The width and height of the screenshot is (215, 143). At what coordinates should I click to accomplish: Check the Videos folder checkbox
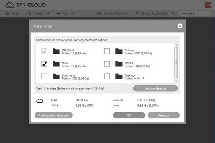coord(107,64)
